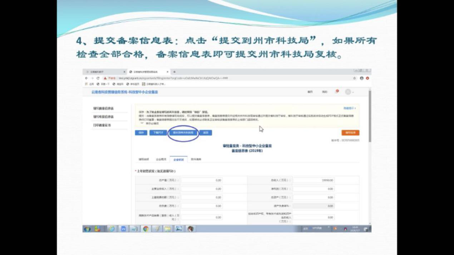Click the intellectual property income input field
This screenshot has height=255, width=454.
click(x=313, y=217)
